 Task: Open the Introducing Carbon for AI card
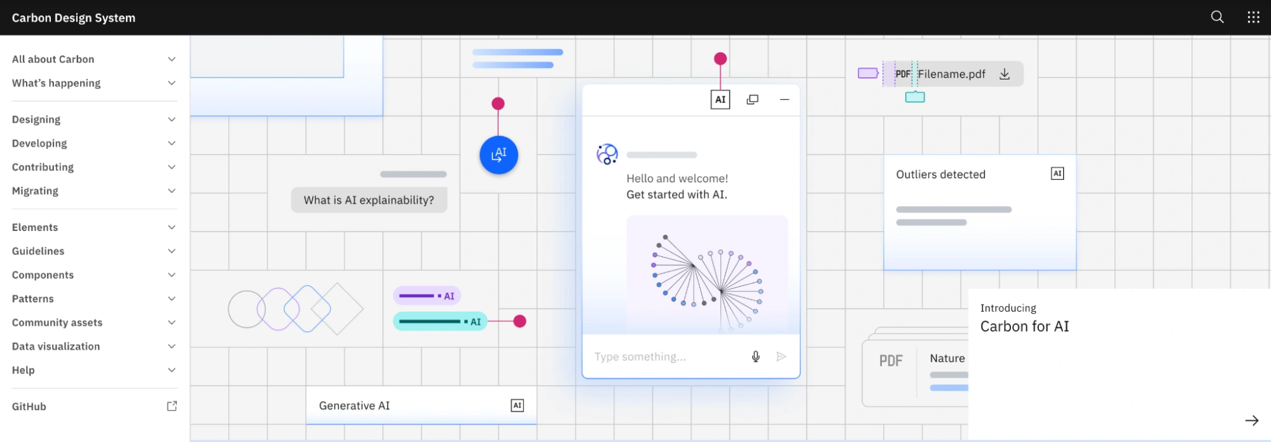point(1120,364)
